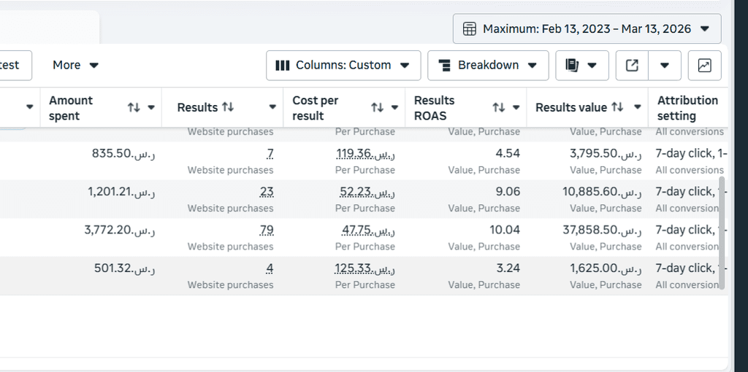Click the Export share icon
748x372 pixels.
coord(633,65)
